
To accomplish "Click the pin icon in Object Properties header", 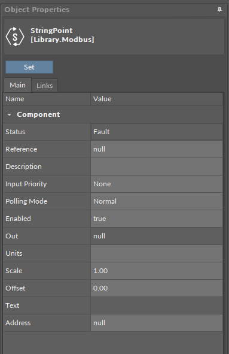I will coord(219,10).
